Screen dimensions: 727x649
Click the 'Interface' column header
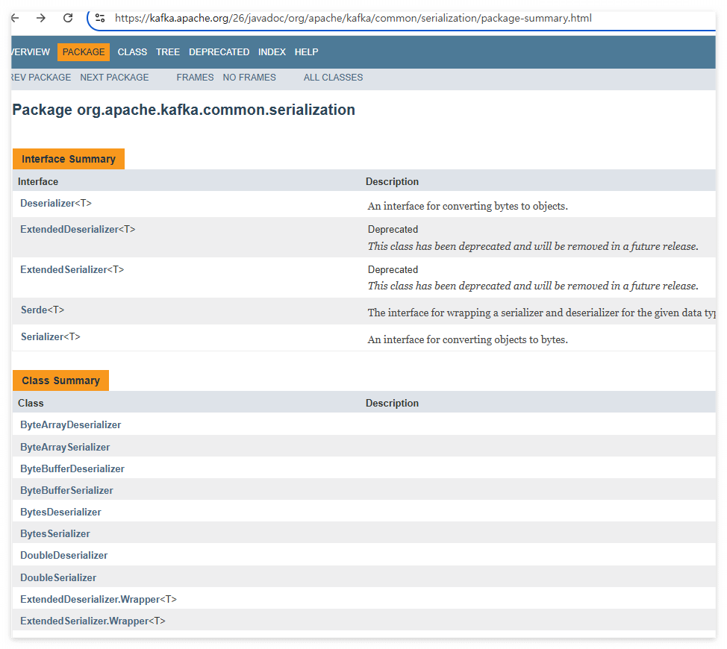tap(38, 181)
